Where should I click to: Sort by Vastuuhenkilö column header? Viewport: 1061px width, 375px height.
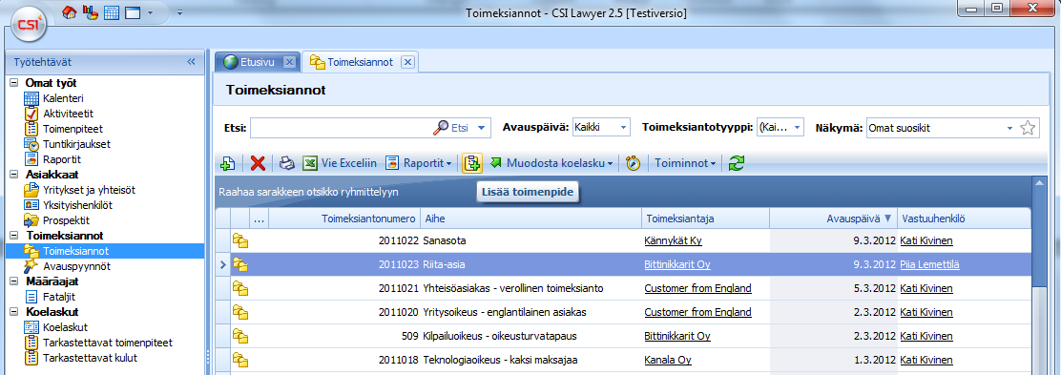coord(965,219)
